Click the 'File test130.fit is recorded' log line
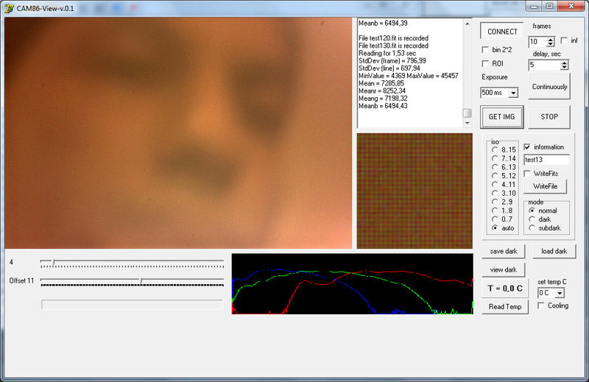This screenshot has width=589, height=382. point(393,46)
